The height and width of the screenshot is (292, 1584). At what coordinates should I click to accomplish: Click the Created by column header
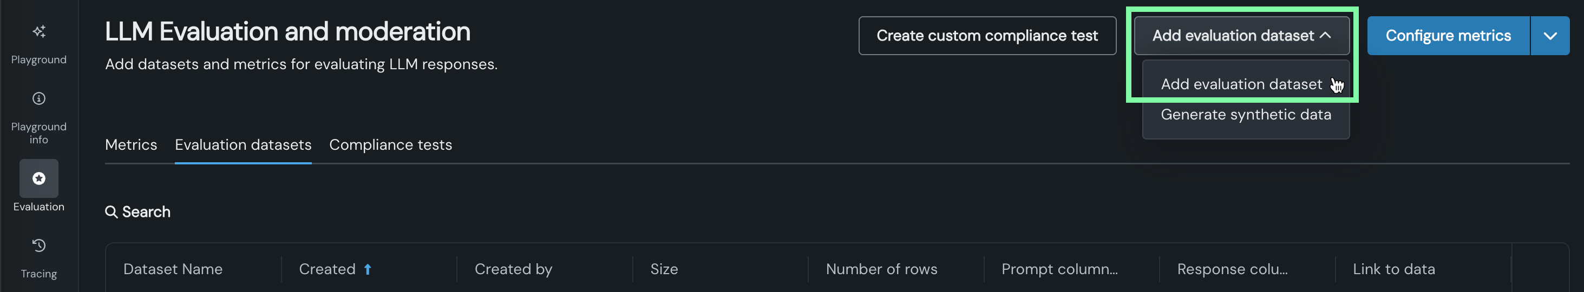(x=513, y=269)
